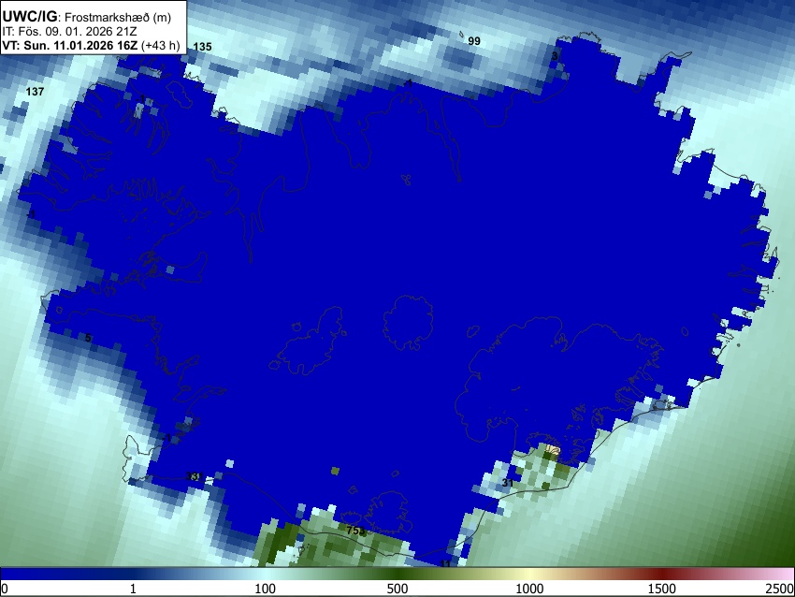Click the map value label '137'
The width and height of the screenshot is (795, 597).
coord(35,92)
